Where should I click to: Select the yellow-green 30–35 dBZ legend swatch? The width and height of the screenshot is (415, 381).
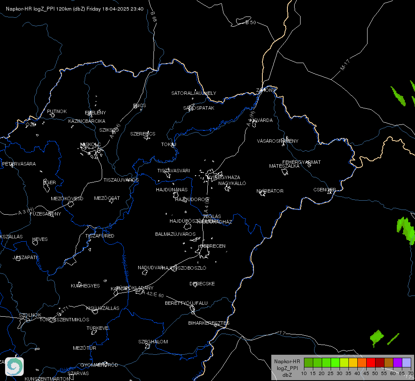coord(344,363)
